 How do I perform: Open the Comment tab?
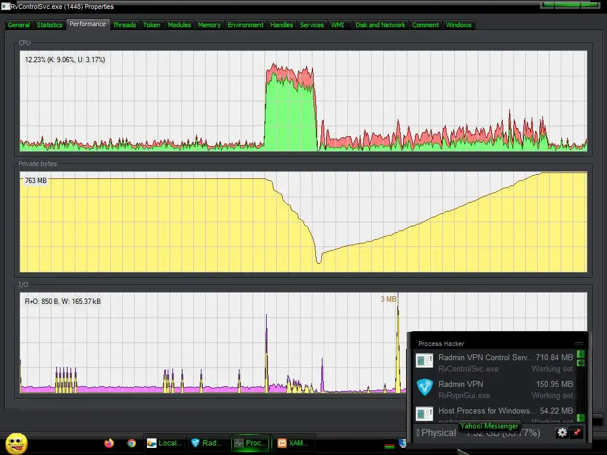coord(426,25)
